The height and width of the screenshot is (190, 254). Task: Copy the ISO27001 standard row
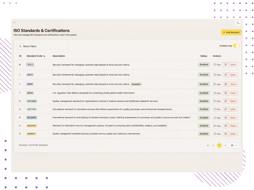click(217, 126)
